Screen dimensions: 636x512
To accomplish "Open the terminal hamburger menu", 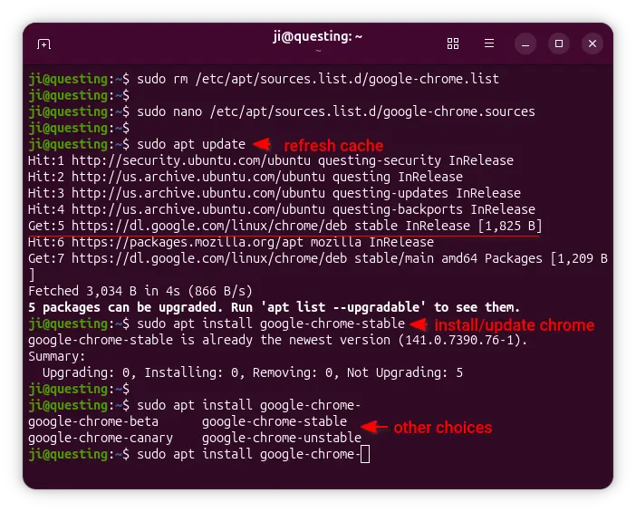I will (x=489, y=43).
